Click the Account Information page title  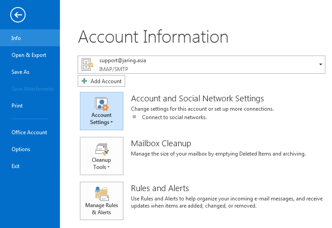[153, 37]
